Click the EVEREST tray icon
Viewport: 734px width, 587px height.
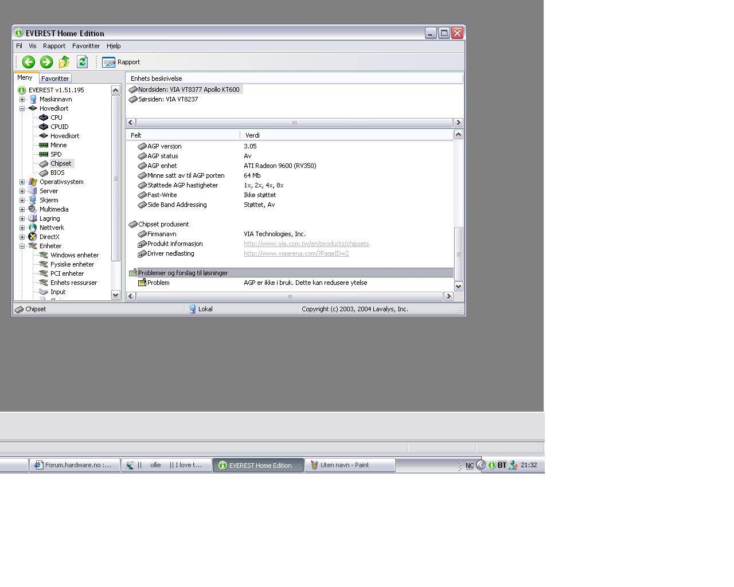(x=491, y=465)
